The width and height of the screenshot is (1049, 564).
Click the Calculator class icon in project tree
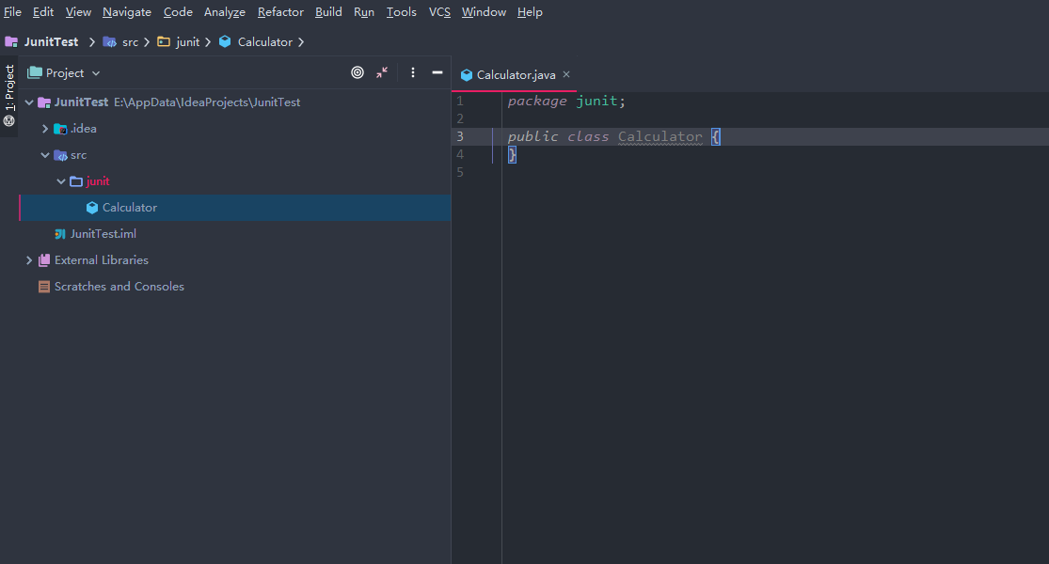(92, 208)
